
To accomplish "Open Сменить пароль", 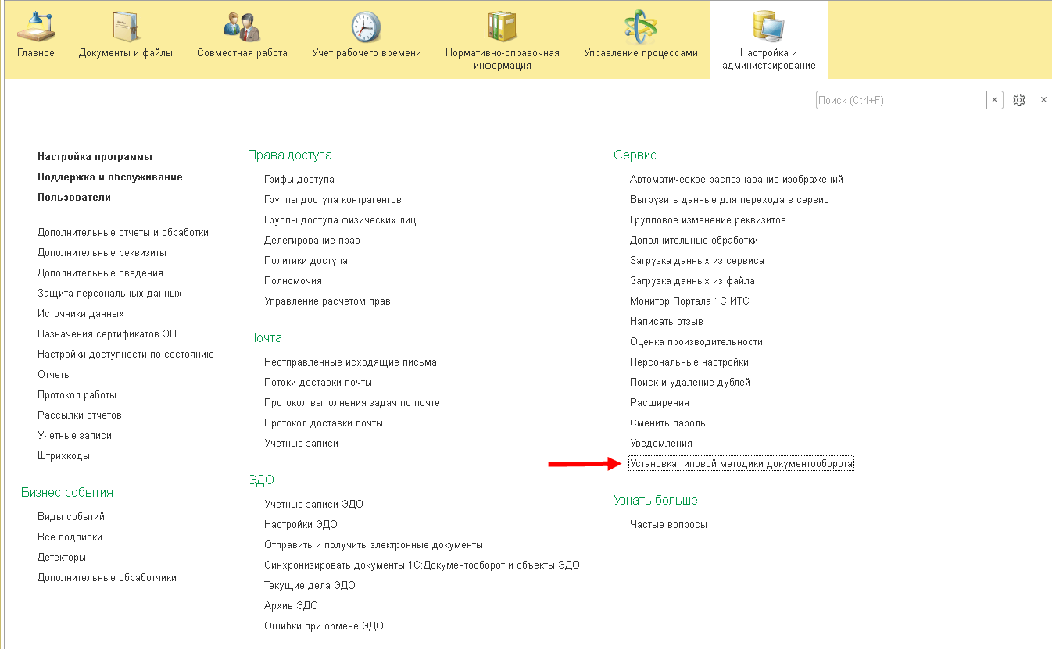I will pos(667,423).
